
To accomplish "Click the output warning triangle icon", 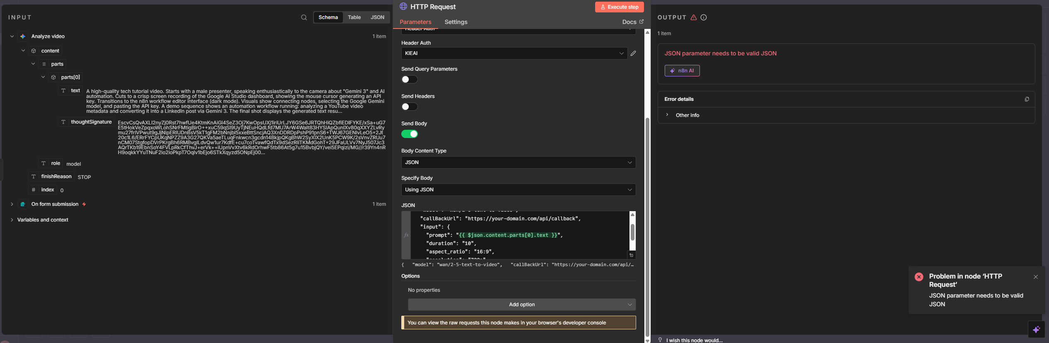I will click(x=694, y=17).
